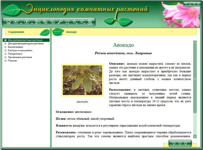The height and width of the screenshot is (150, 203).
Task: Select Пальмы in contents tree
Action: coord(12,61)
